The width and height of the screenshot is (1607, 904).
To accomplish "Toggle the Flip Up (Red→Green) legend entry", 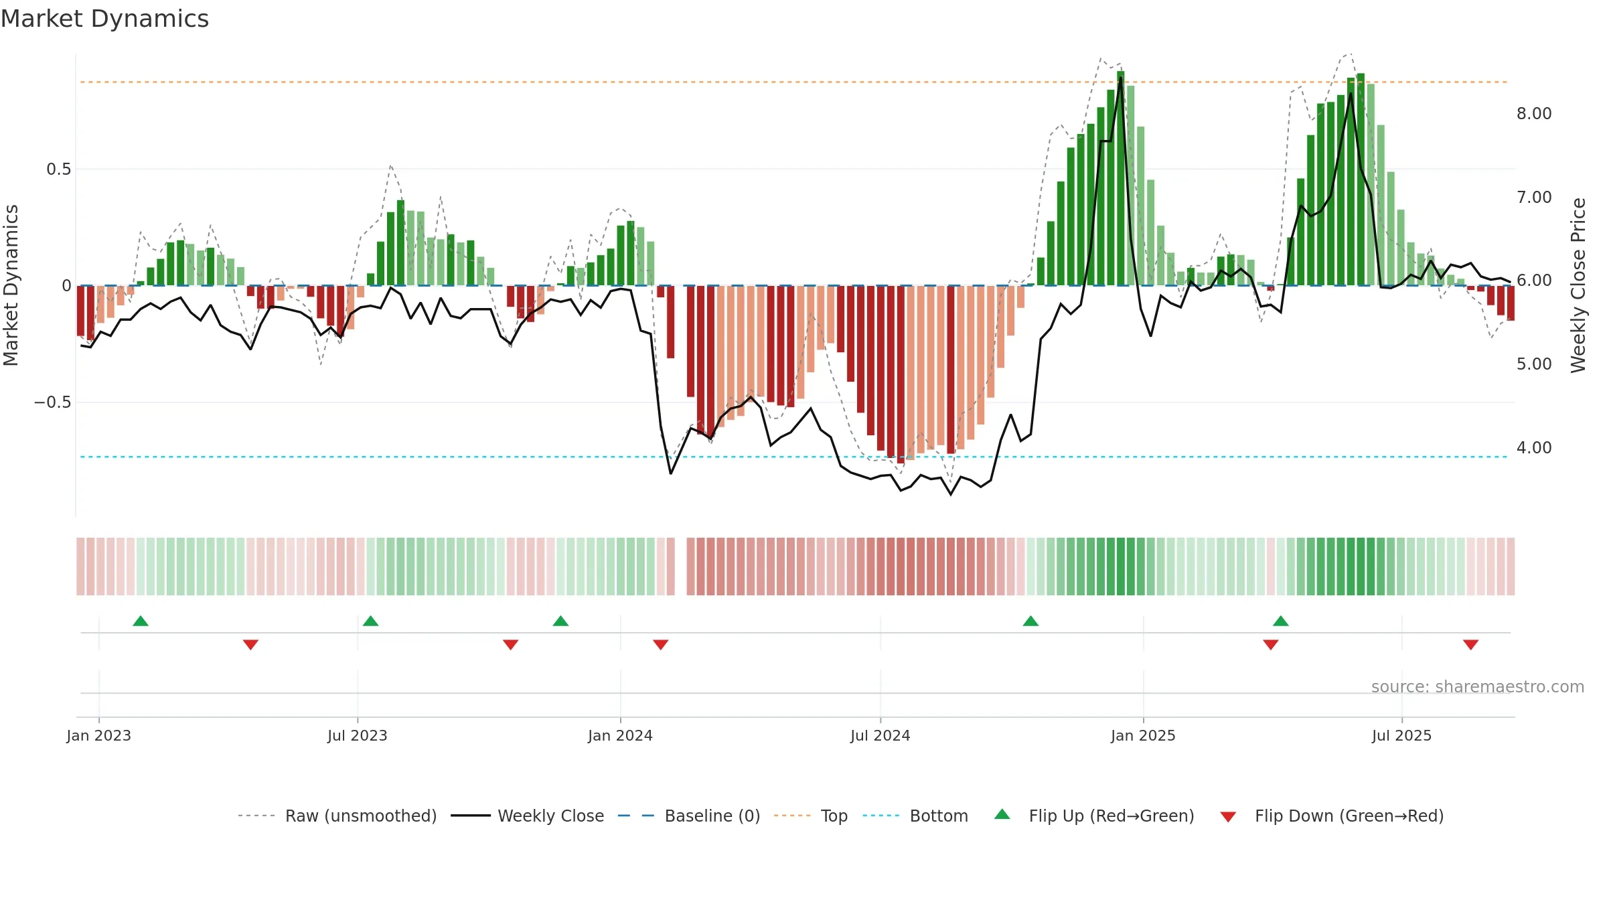I will pyautogui.click(x=1094, y=816).
